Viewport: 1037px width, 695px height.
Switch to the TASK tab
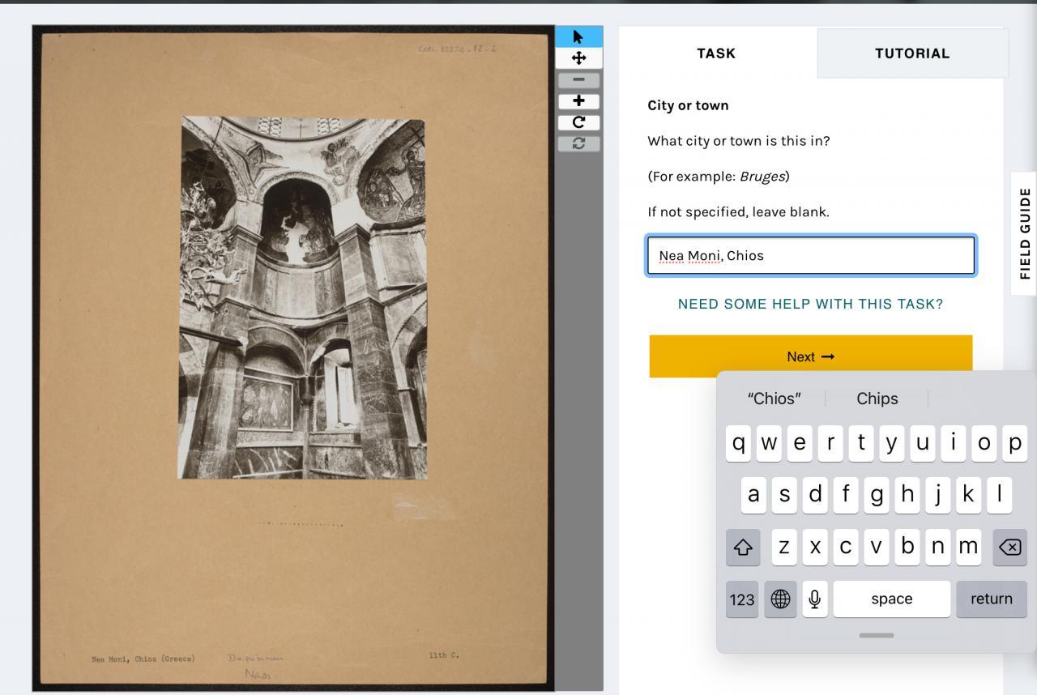click(716, 53)
